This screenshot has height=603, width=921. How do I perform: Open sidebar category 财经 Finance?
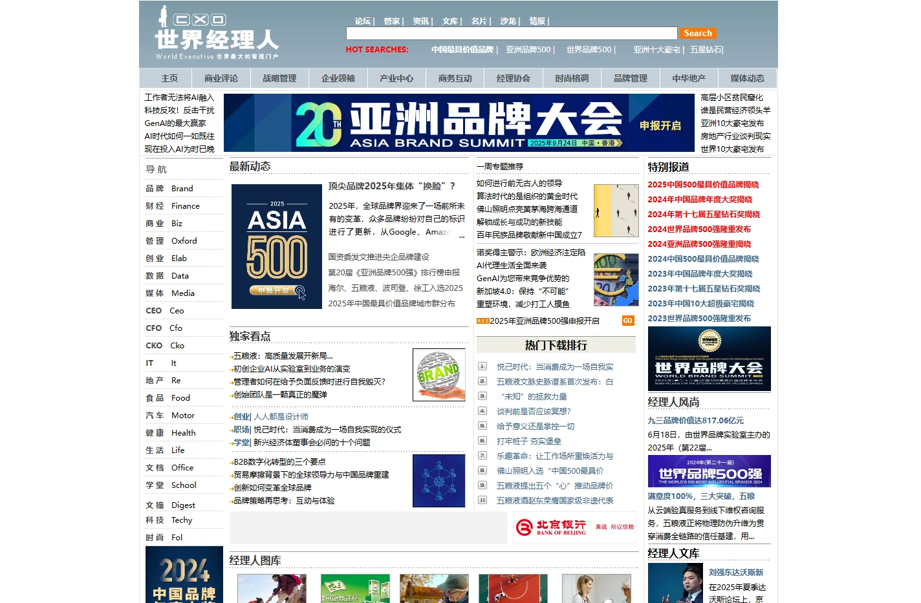tap(173, 206)
